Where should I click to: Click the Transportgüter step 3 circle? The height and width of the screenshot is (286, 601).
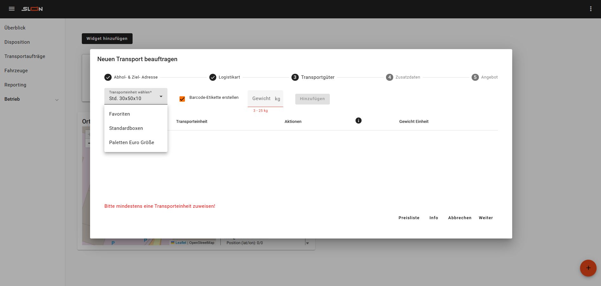(295, 77)
